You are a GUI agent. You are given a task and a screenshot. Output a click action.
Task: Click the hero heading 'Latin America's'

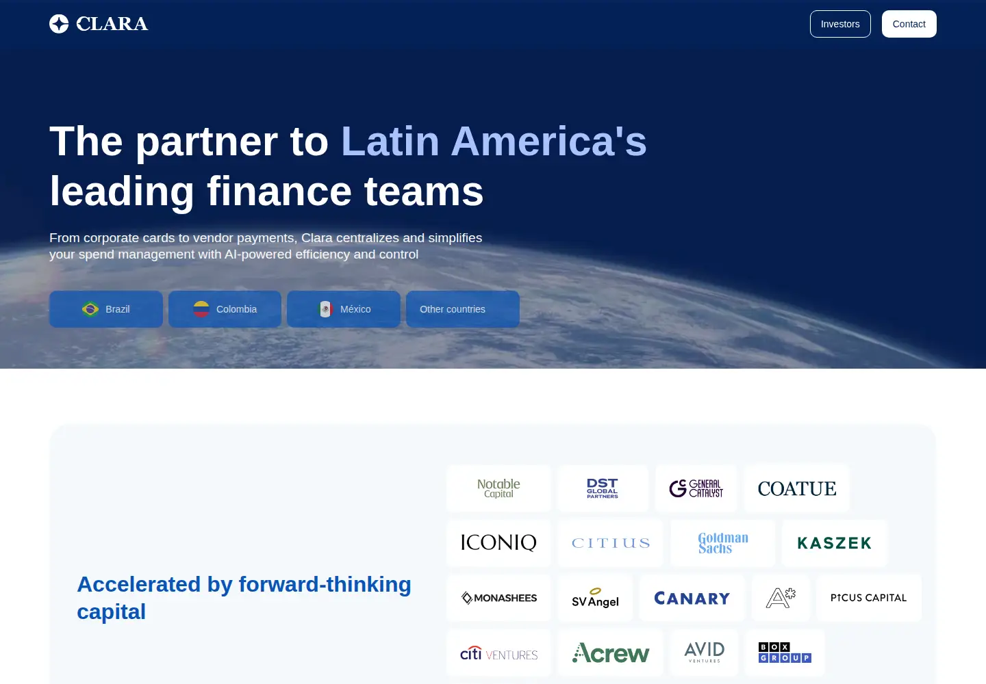pos(494,141)
